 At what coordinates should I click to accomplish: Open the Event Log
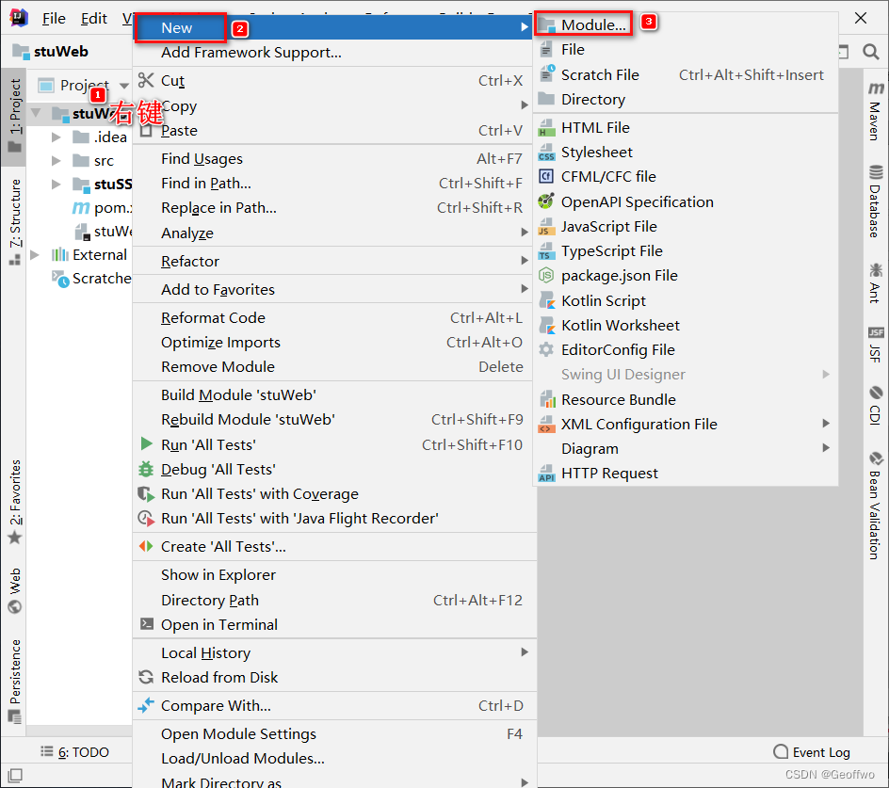812,752
